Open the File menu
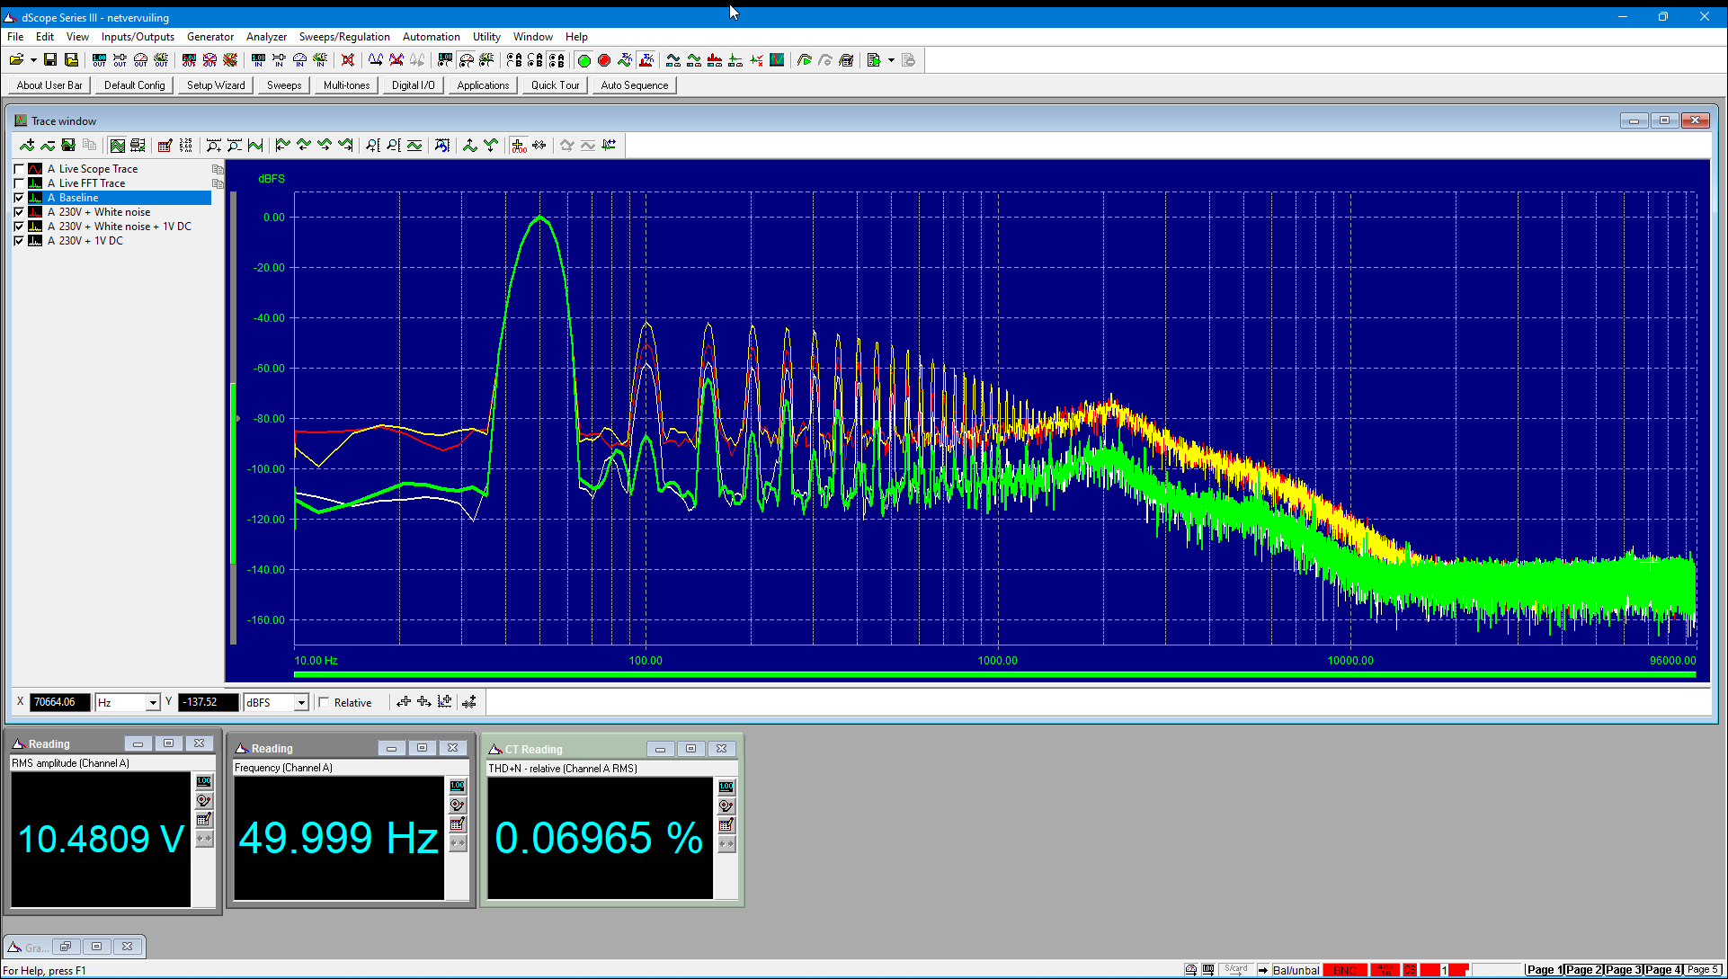The image size is (1728, 979). [x=15, y=37]
